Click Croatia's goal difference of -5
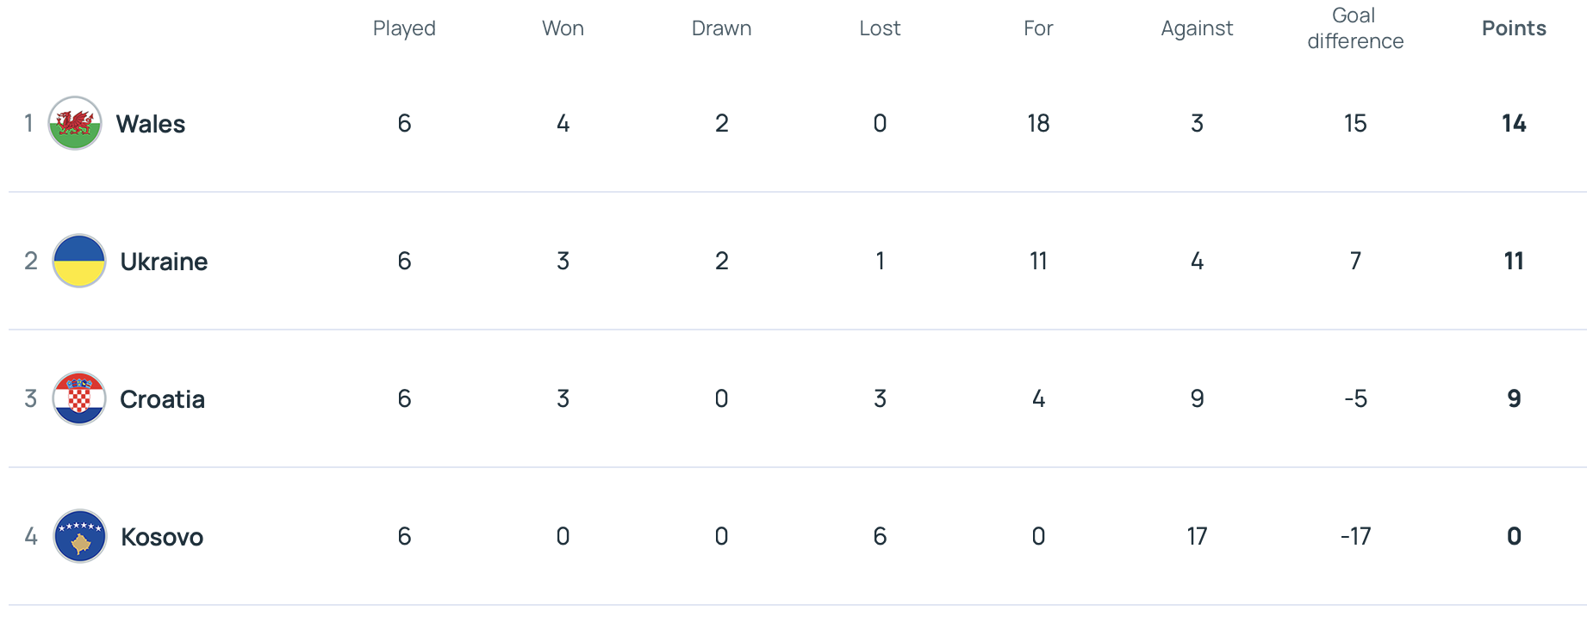 click(1355, 398)
